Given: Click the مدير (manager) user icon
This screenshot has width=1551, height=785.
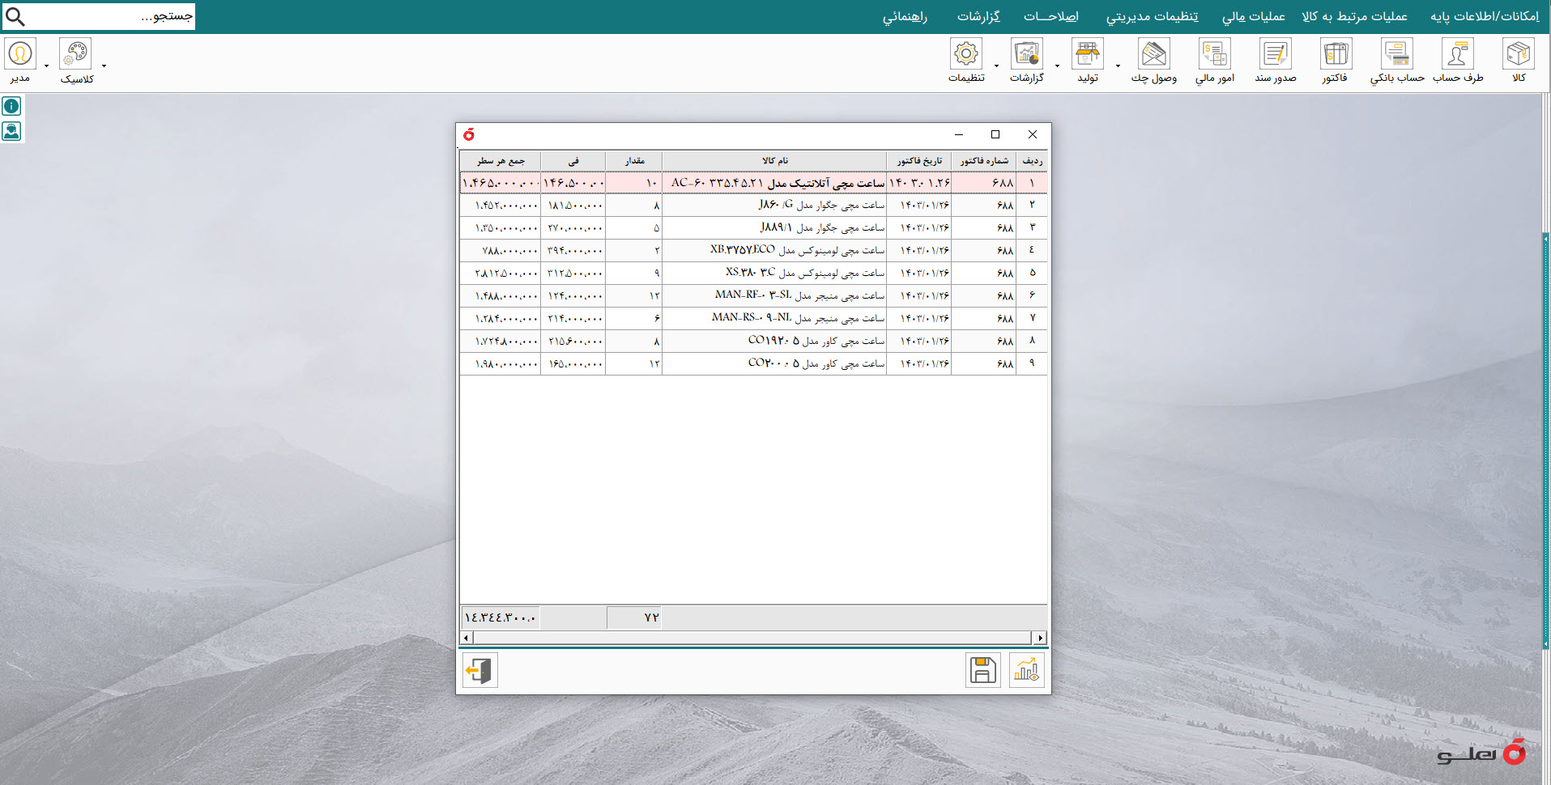Looking at the screenshot, I should click(x=20, y=53).
